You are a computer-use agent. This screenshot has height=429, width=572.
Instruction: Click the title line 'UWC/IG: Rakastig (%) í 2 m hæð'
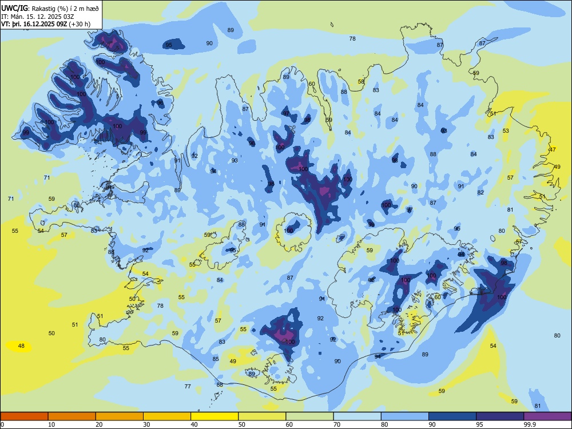pyautogui.click(x=50, y=9)
